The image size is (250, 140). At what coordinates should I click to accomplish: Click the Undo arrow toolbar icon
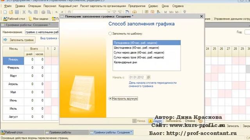point(56,12)
